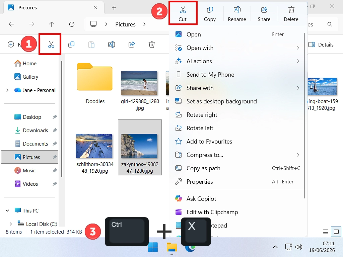343x257 pixels.
Task: Select Open in the context menu
Action: (237, 34)
